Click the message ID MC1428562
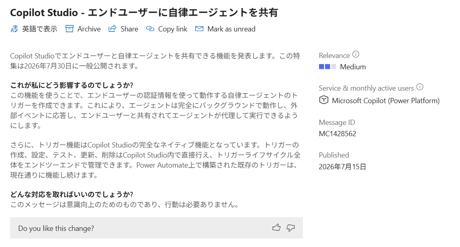 point(338,134)
